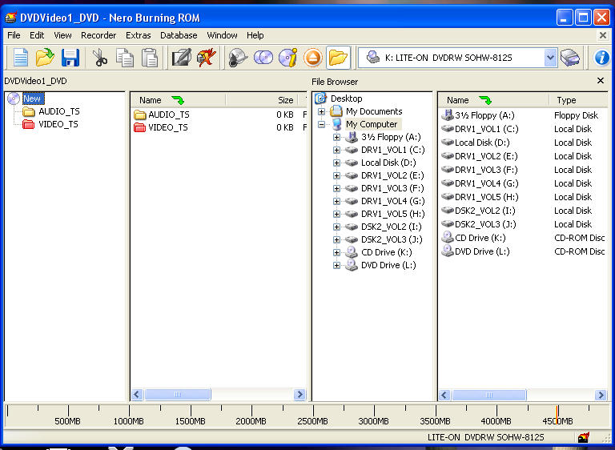Open compilation info pencil icon
The image size is (615, 450).
(x=182, y=58)
